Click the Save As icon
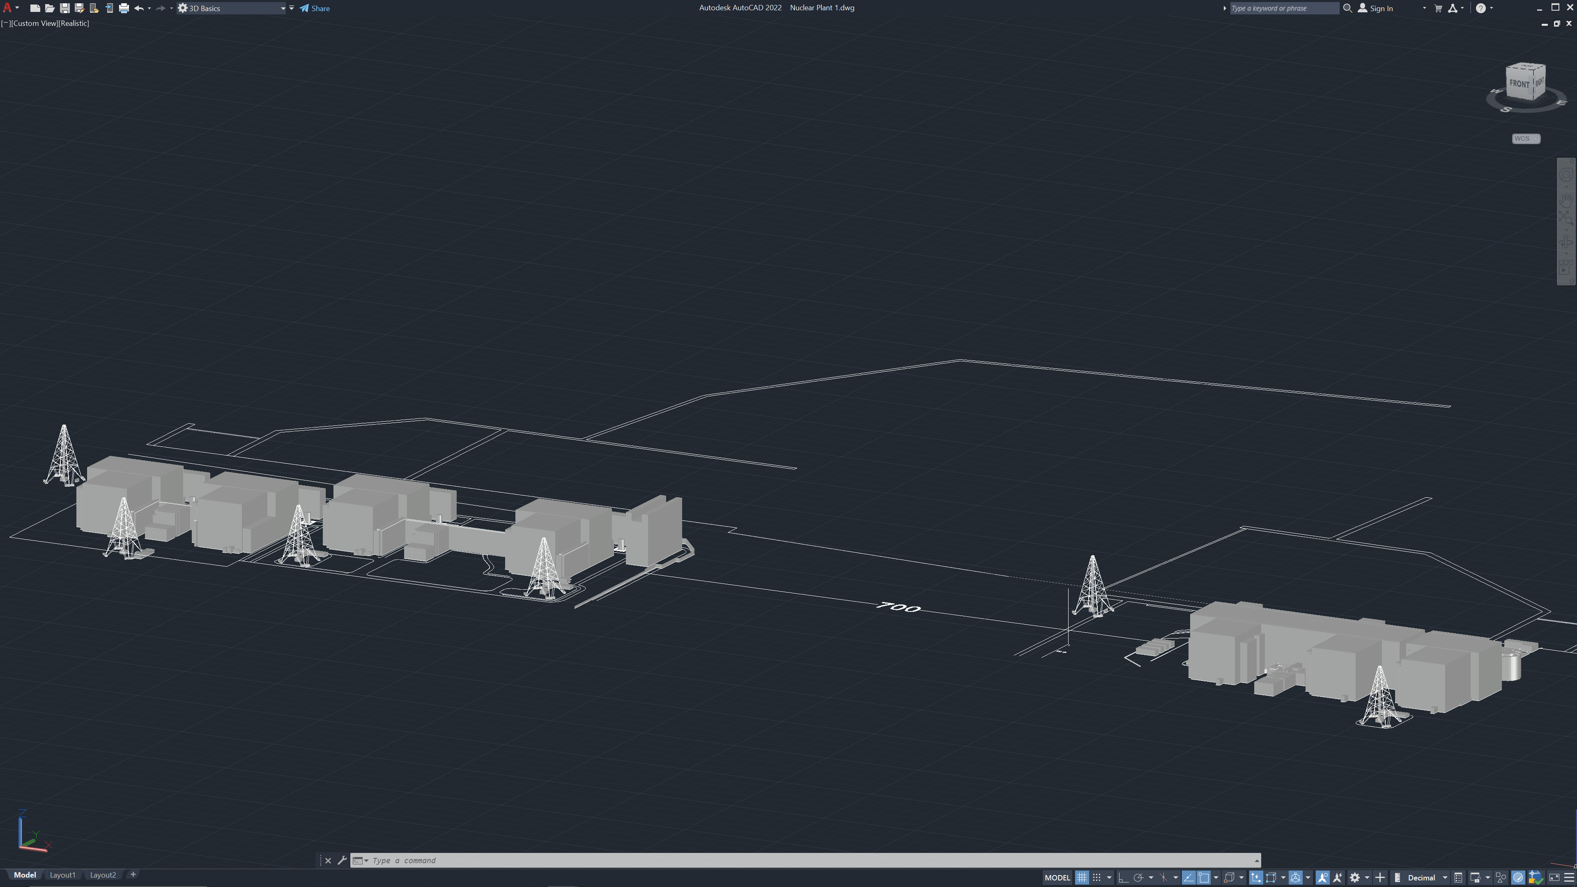The height and width of the screenshot is (887, 1577). coord(79,8)
